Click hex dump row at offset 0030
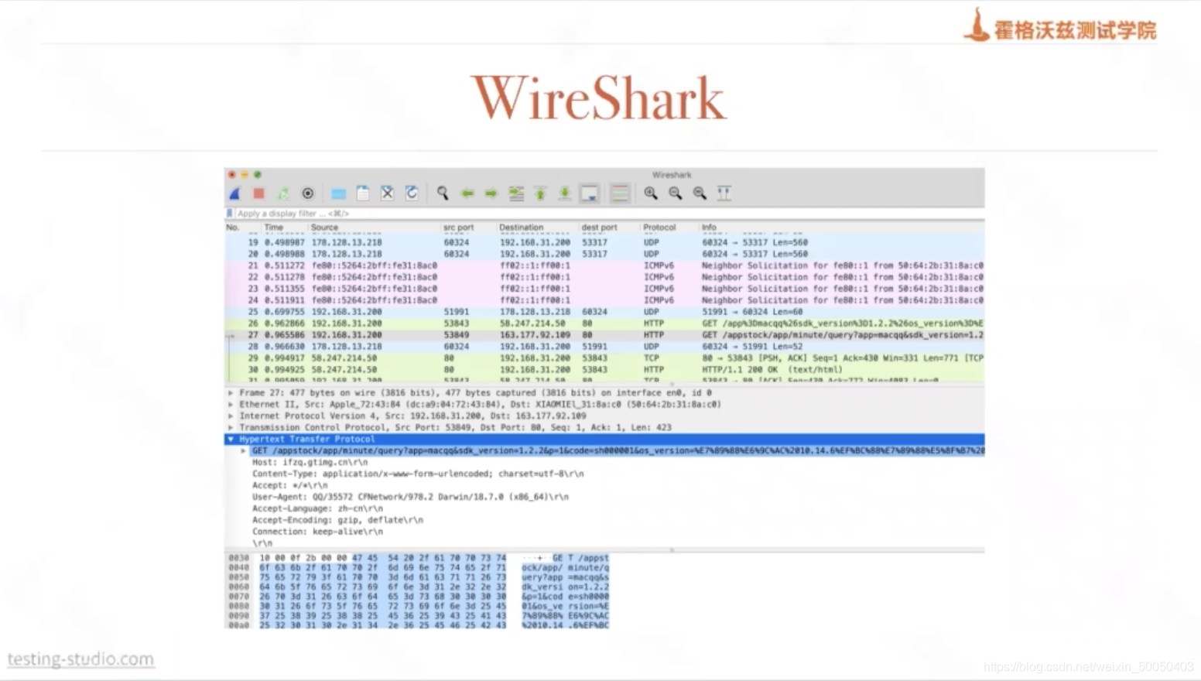This screenshot has height=681, width=1201. (418, 558)
